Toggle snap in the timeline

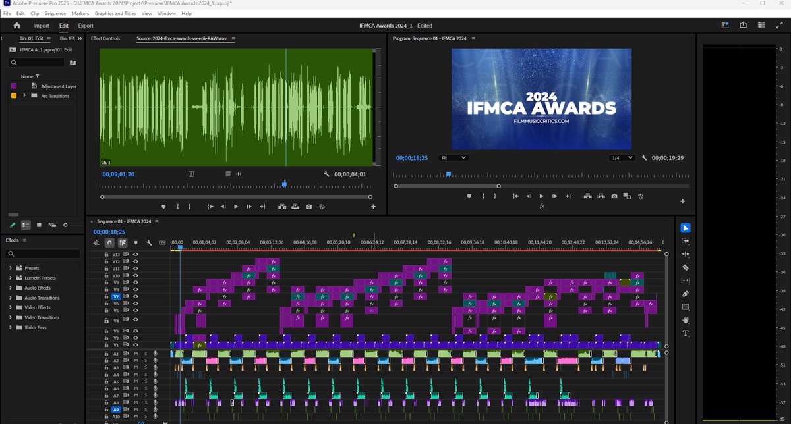(109, 242)
